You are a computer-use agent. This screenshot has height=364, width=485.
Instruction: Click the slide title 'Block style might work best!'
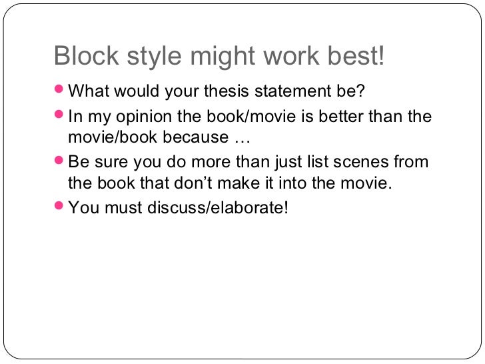pyautogui.click(x=219, y=57)
